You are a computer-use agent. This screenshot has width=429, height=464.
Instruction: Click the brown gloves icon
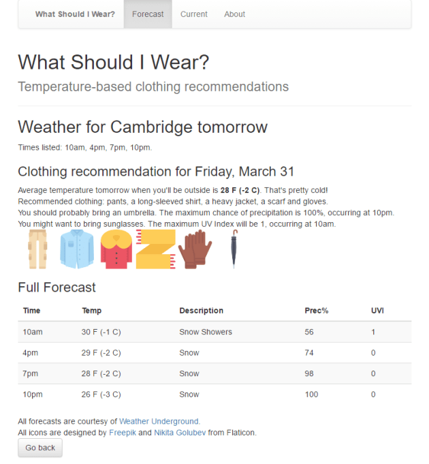(x=194, y=249)
